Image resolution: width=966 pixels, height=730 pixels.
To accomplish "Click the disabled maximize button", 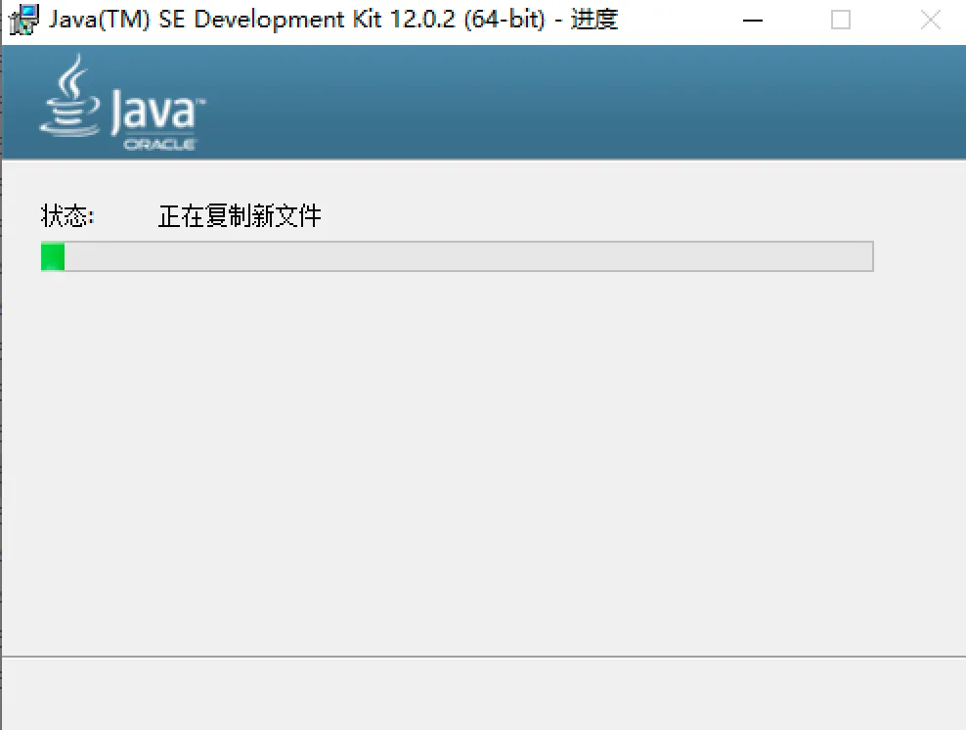I will [840, 21].
